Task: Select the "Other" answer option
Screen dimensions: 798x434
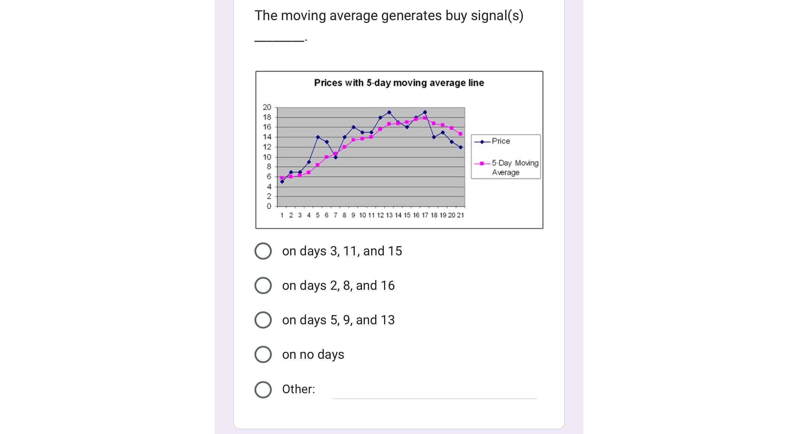Action: (264, 390)
